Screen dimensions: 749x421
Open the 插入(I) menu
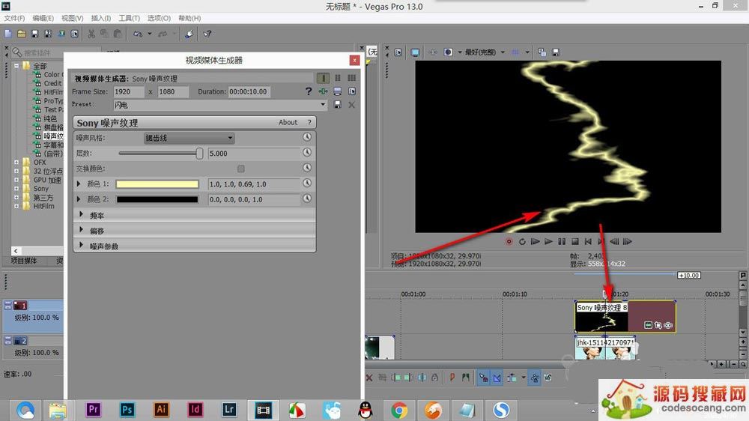(100, 18)
